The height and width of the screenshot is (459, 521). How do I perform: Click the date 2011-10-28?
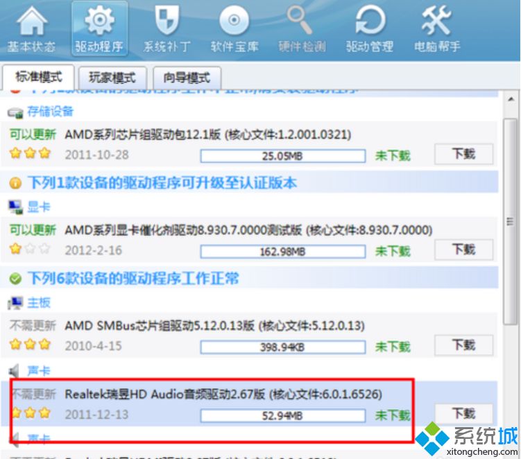pos(96,155)
